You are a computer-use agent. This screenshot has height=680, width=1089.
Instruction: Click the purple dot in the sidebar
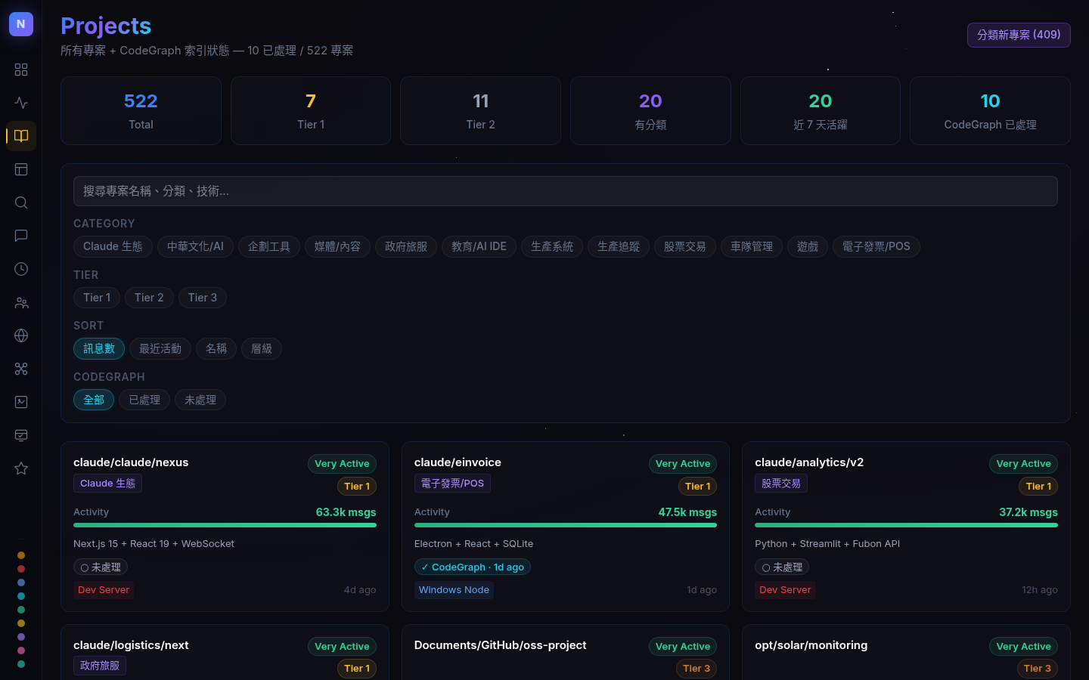pos(21,637)
